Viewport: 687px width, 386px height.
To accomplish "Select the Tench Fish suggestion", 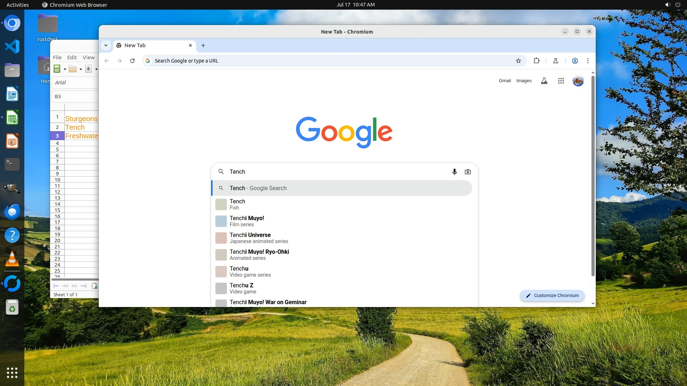I will (x=238, y=204).
